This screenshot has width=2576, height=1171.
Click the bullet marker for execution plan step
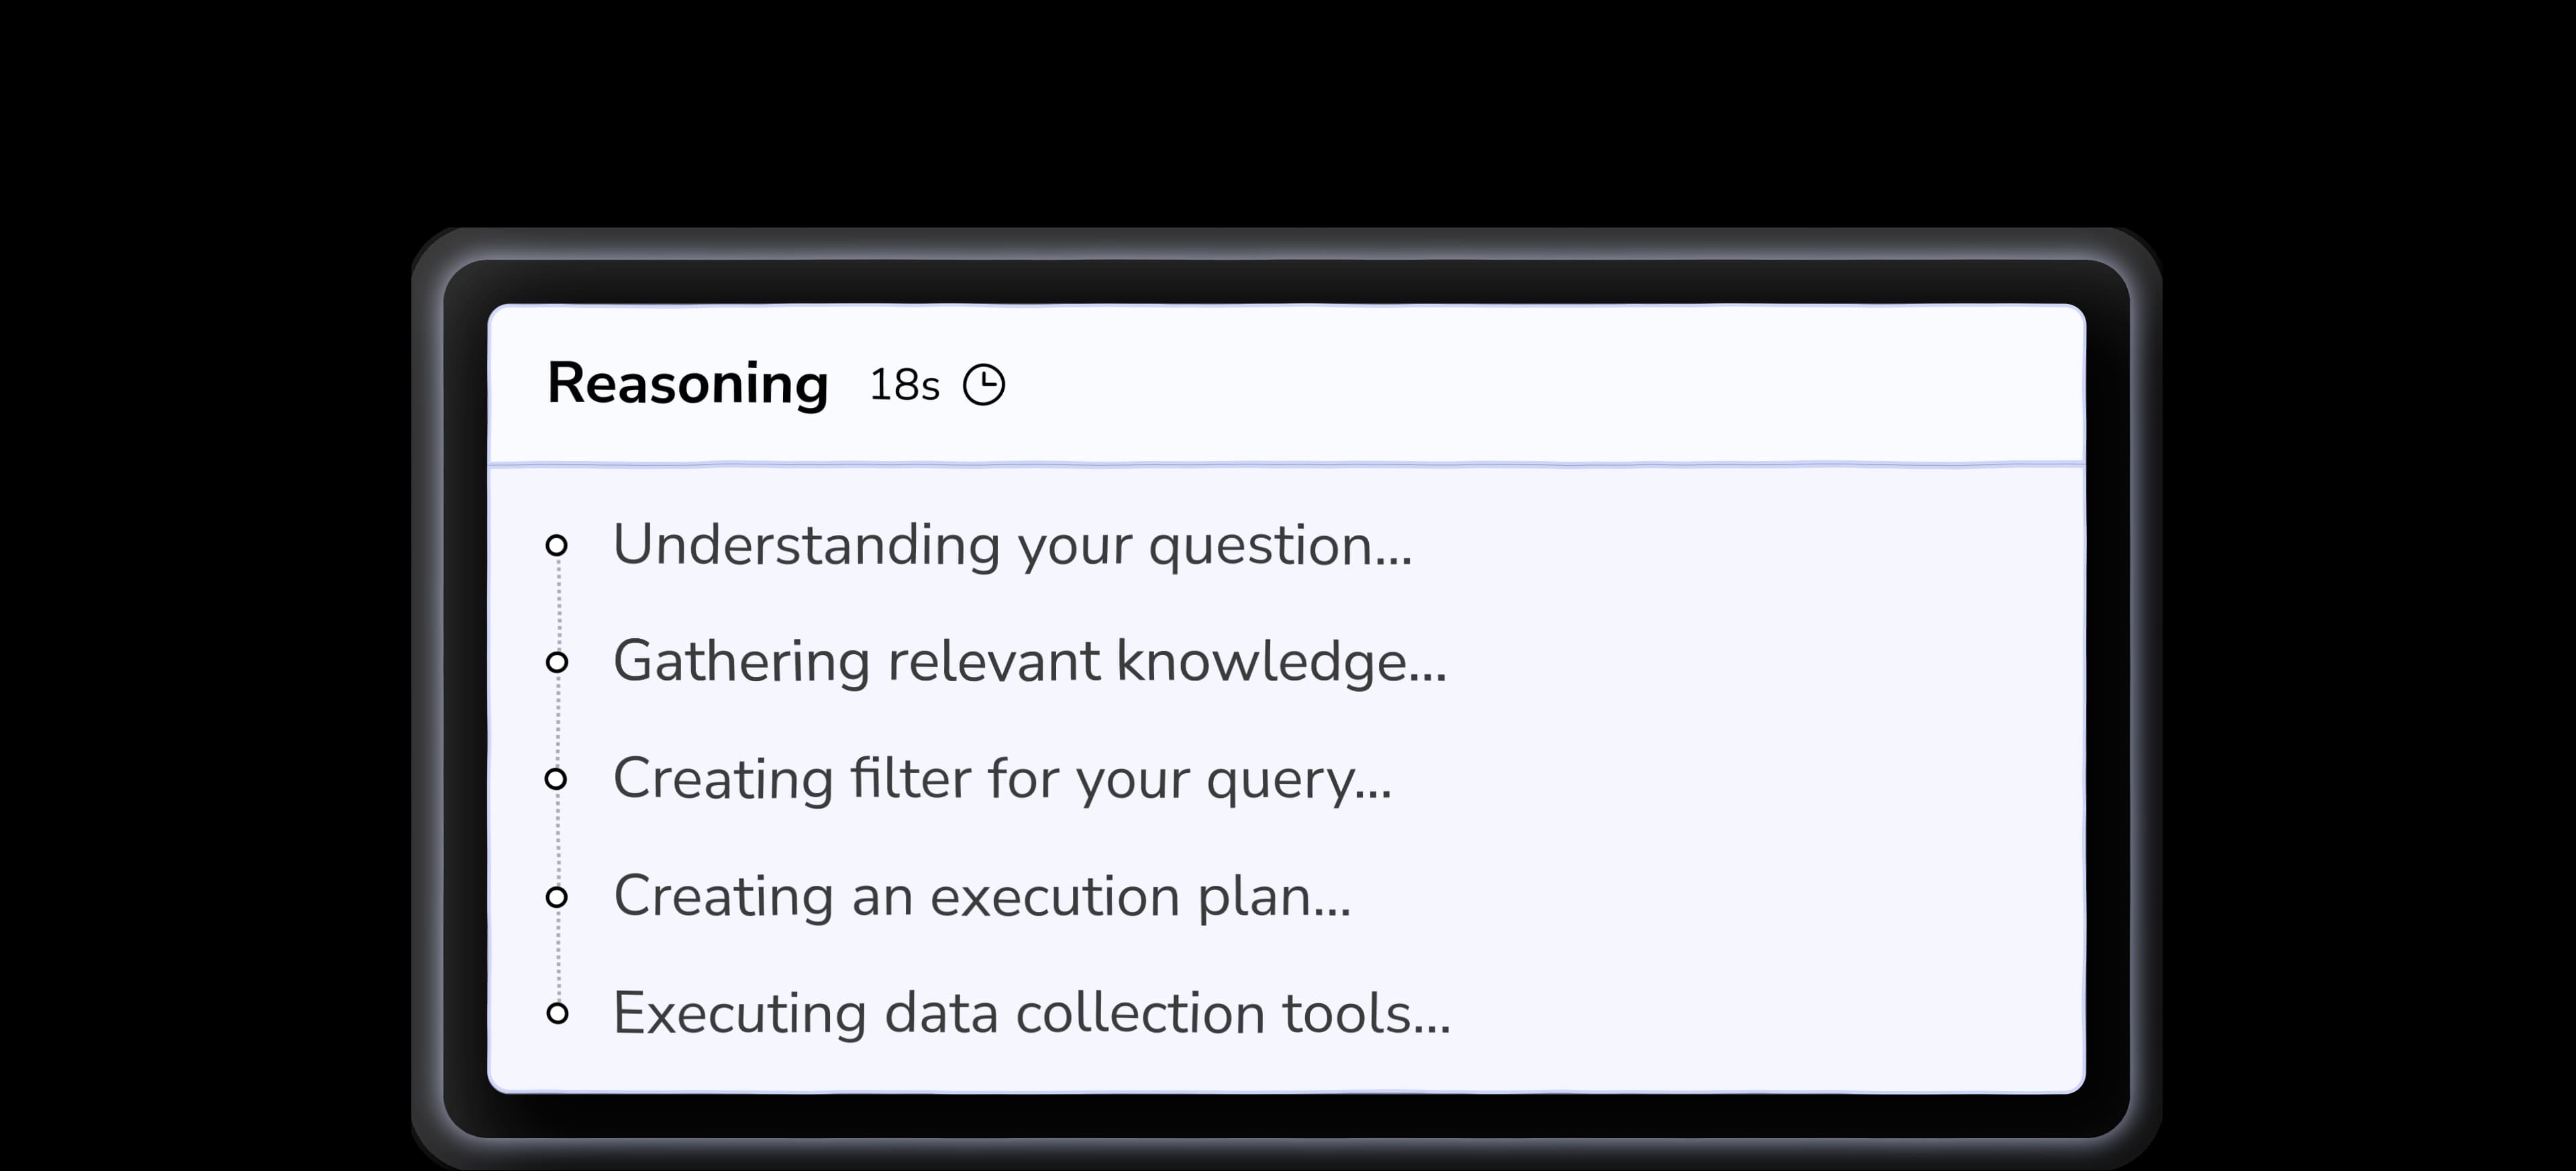558,895
